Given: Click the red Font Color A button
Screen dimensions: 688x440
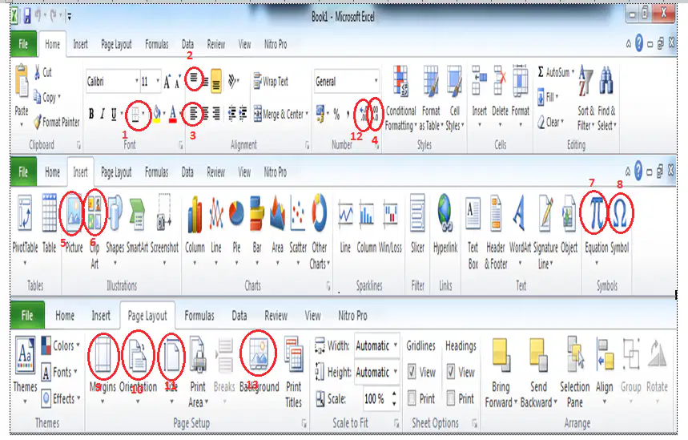Looking at the screenshot, I should tap(173, 114).
